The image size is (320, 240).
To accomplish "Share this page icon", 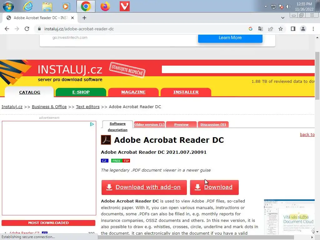I will point(271,29).
